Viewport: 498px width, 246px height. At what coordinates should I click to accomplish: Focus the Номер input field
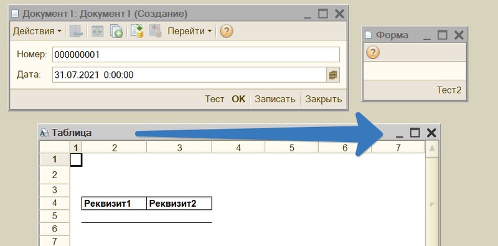point(195,55)
